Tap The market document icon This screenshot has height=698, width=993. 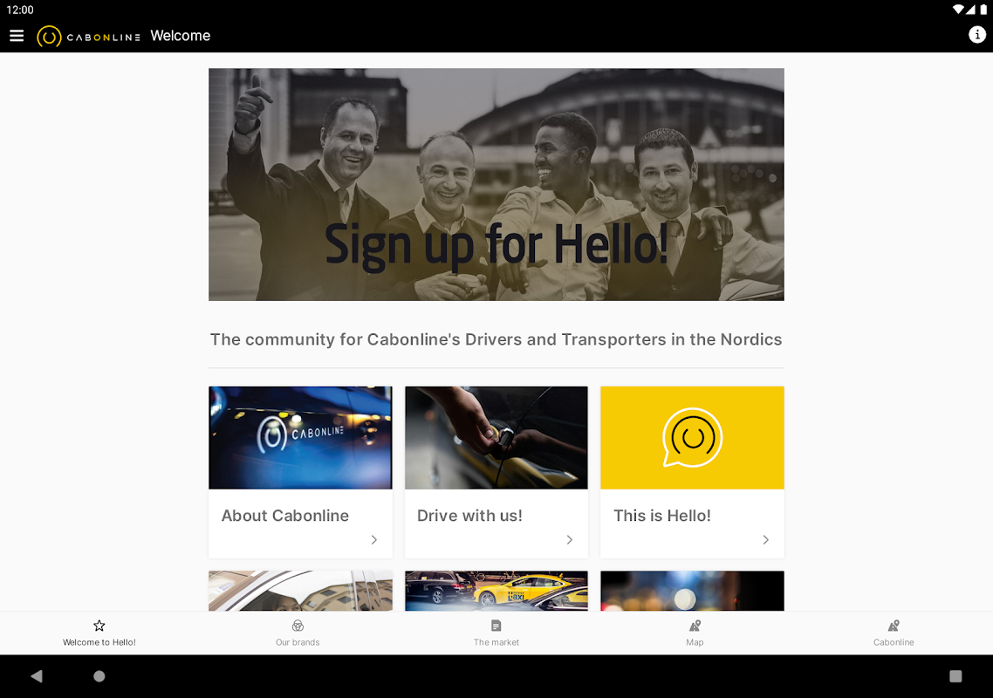496,626
